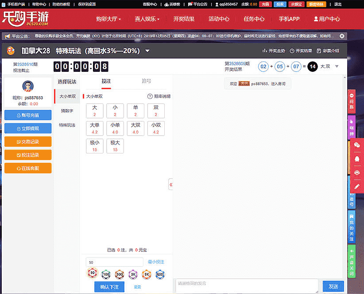
Task: Click the bet amount input field
Action: 114,263
